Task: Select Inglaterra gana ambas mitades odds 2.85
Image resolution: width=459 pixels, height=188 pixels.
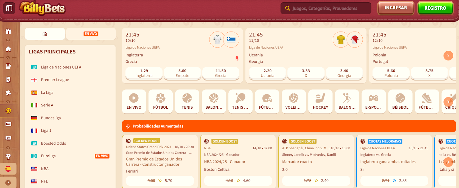Action: pos(394,181)
